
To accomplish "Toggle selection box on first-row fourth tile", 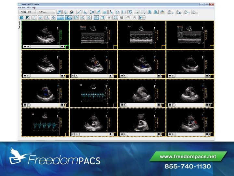I will coord(212,47).
